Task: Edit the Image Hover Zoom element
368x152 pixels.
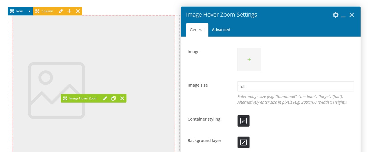Action: 105,98
